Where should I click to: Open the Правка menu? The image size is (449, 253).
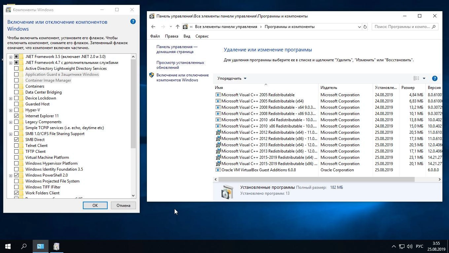[x=172, y=36]
